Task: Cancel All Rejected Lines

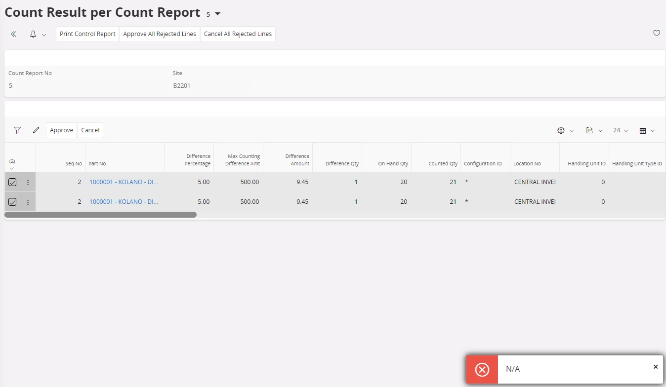Action: coord(238,34)
